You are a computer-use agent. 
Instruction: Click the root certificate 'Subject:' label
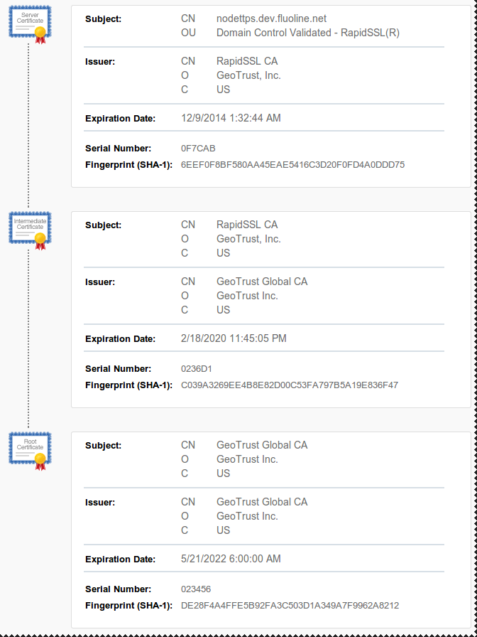[104, 446]
